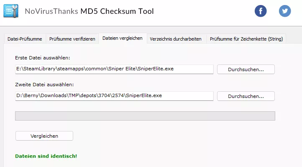The image size is (302, 167).
Task: Open the Facebook icon link
Action: point(261,11)
